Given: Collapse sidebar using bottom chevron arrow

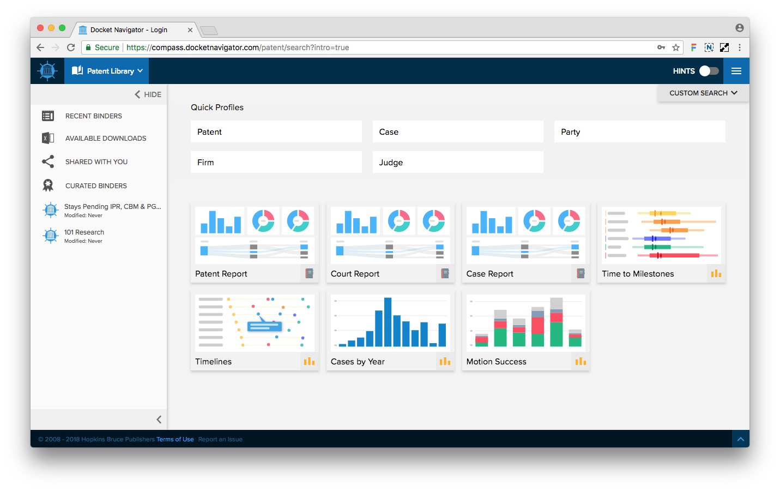Looking at the screenshot, I should [x=159, y=420].
